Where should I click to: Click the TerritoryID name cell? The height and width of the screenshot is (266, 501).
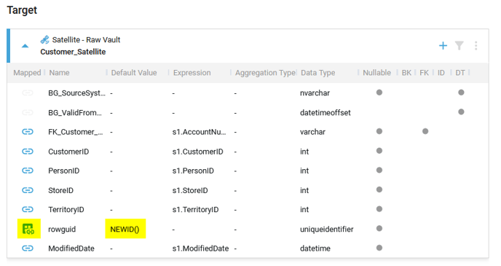pyautogui.click(x=66, y=210)
